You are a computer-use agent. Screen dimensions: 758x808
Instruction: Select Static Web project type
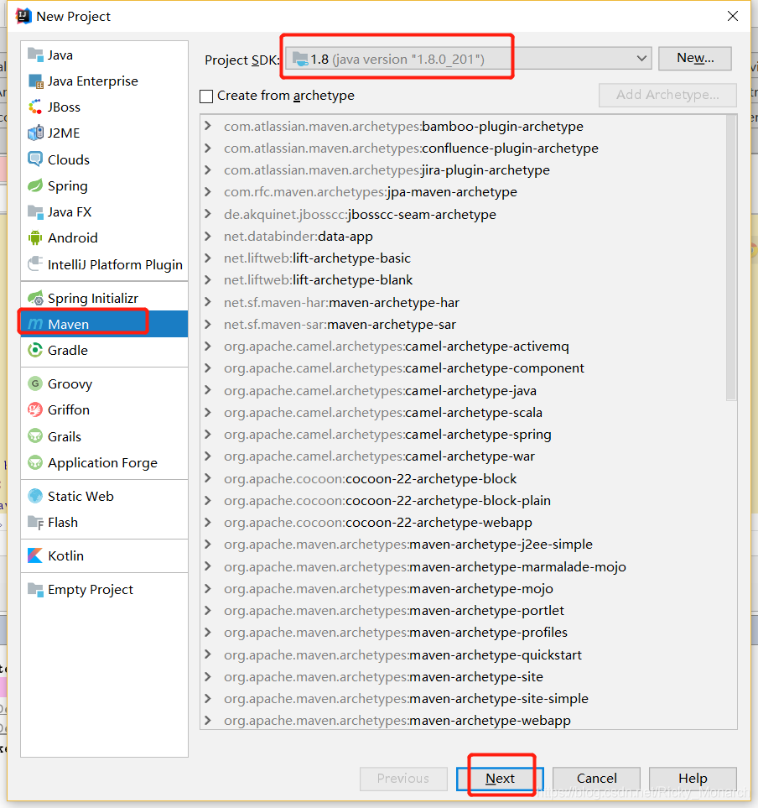pyautogui.click(x=105, y=496)
